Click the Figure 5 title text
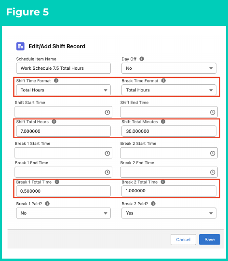 point(27,12)
